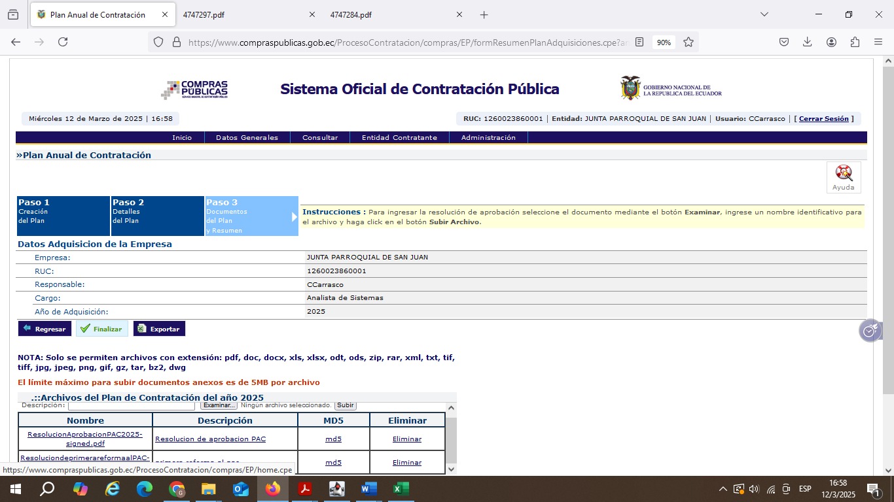Click the Finalizar button

pyautogui.click(x=101, y=329)
